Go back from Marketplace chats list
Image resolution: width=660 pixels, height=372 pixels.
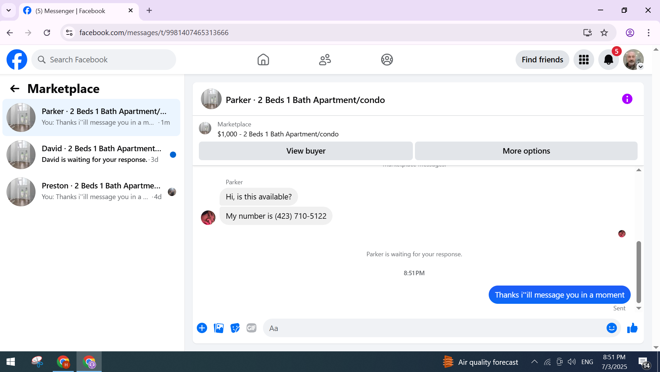tap(14, 89)
